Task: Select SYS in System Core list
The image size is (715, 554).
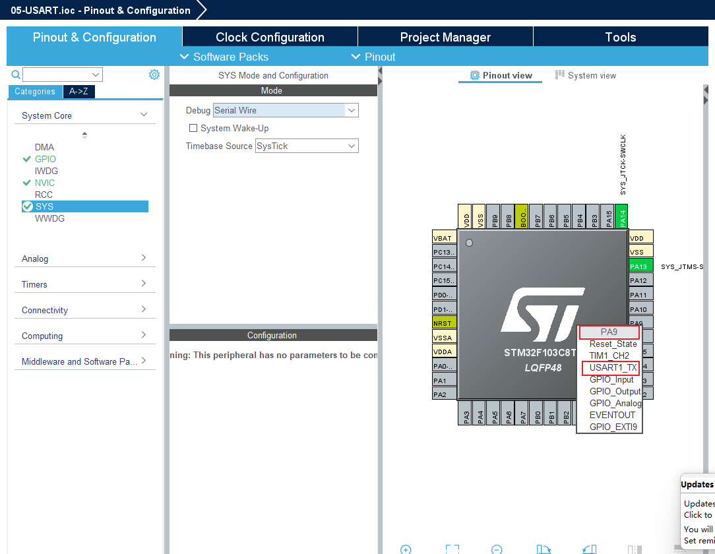Action: (85, 206)
